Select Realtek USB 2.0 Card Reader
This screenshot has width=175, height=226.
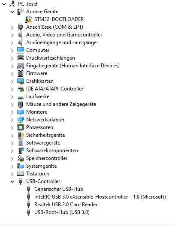click(66, 205)
